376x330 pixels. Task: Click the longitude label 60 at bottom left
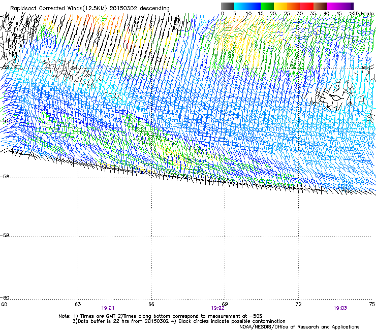[x=4, y=304]
